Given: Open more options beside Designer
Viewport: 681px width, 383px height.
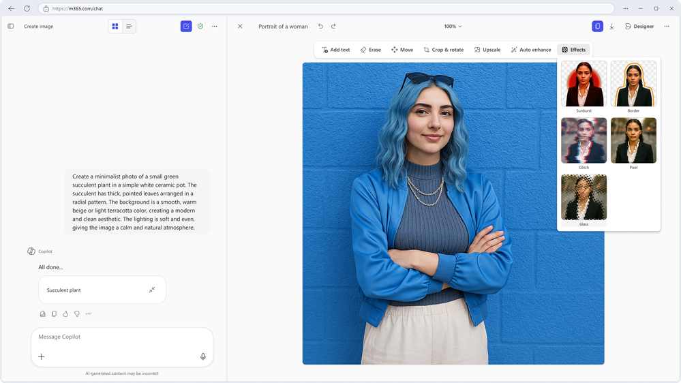Looking at the screenshot, I should (667, 27).
